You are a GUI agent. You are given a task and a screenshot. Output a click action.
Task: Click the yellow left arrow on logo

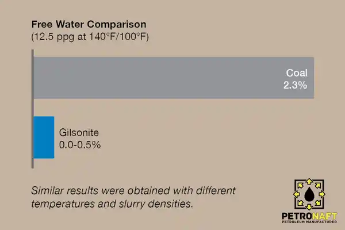pyautogui.click(x=296, y=194)
